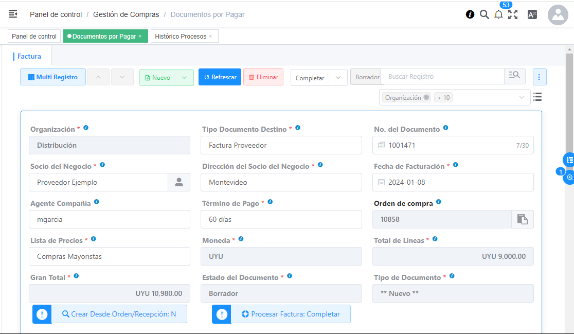Select the Panel de control tab
This screenshot has width=574, height=334.
pos(34,37)
